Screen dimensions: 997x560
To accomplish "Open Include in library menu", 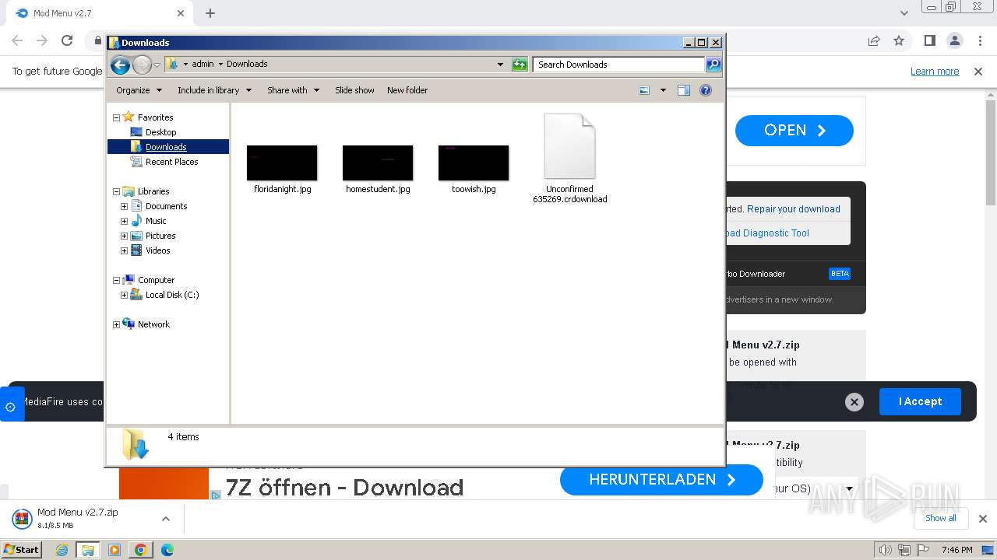I will tap(214, 90).
